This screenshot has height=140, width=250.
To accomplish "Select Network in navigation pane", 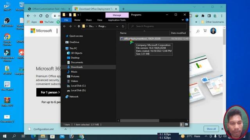I will (x=74, y=96).
